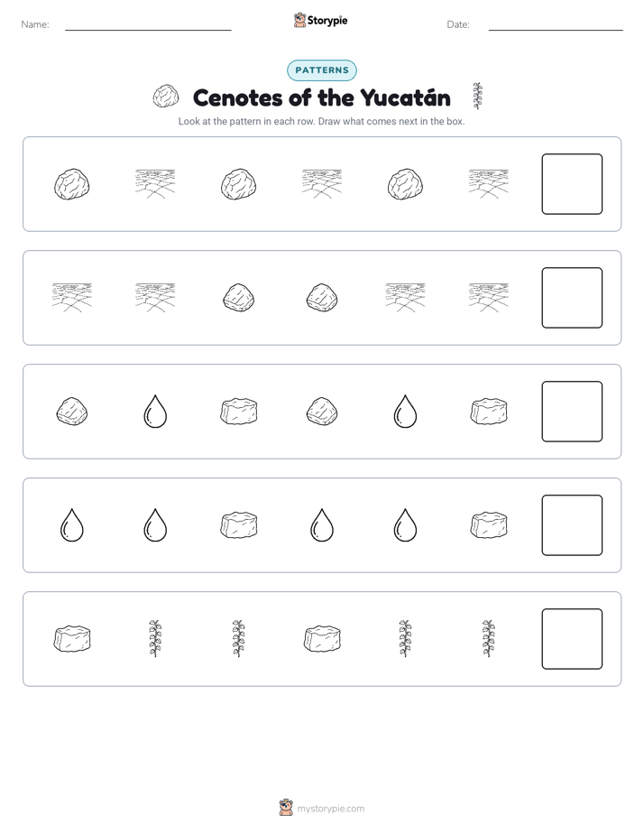Click the empty answer box in row one
The height and width of the screenshot is (834, 644).
pyautogui.click(x=572, y=184)
